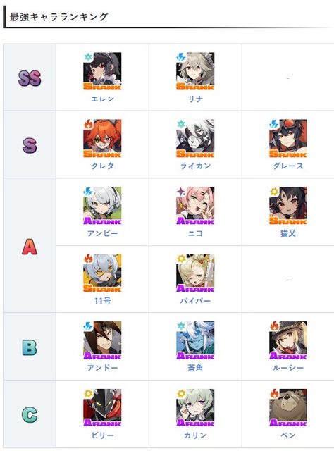
Task: Click Anby's portrait icon
Action: (x=102, y=206)
